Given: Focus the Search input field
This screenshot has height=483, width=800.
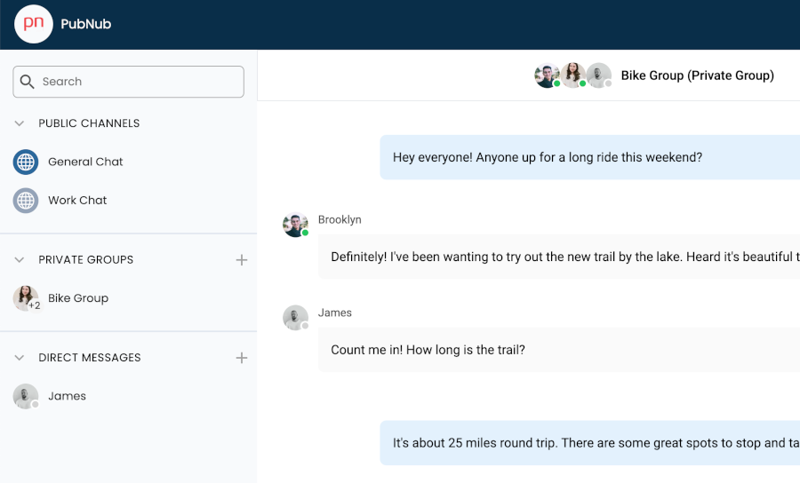Looking at the screenshot, I should [x=129, y=82].
